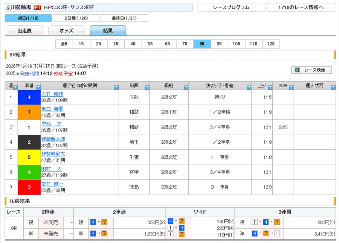Click help icon in 決まり手/着差 header
339x243 pixels.
click(249, 88)
